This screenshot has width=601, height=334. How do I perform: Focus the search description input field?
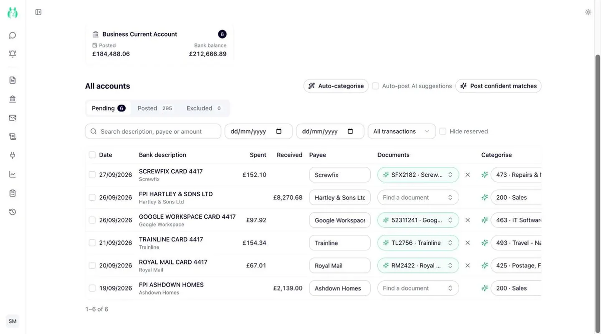click(153, 131)
